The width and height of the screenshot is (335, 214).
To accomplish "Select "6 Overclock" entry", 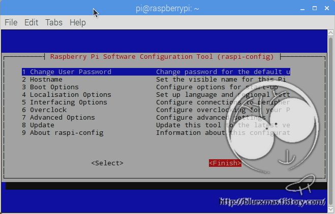I will point(44,110).
